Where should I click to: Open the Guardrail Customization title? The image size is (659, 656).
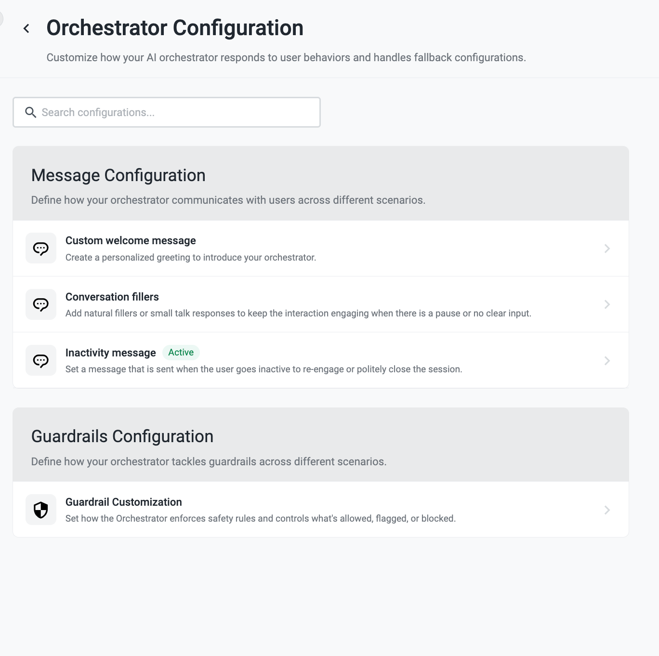point(124,502)
